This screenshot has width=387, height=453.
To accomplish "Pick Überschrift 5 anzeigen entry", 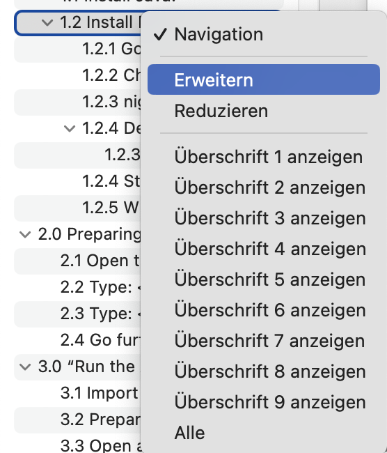I will (264, 279).
